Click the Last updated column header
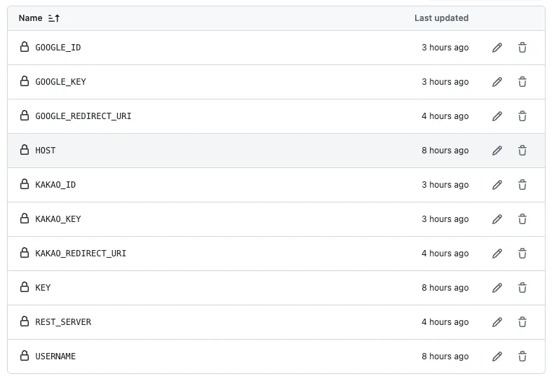This screenshot has width=554, height=381. tap(441, 18)
